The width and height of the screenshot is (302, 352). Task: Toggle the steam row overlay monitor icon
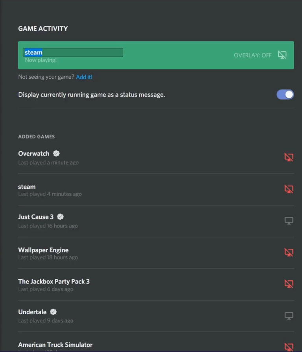point(289,189)
